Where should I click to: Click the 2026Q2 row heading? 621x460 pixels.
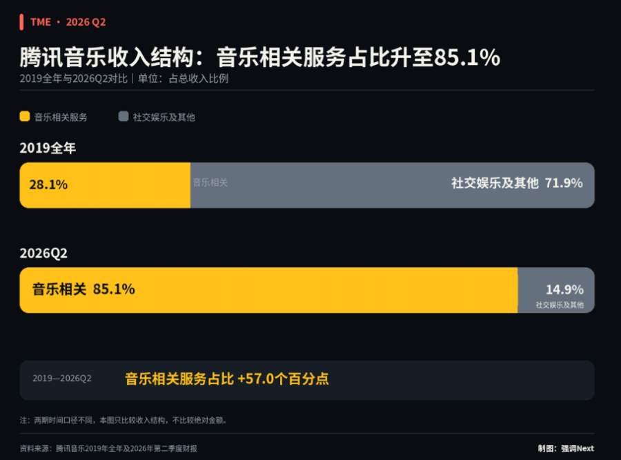point(43,253)
